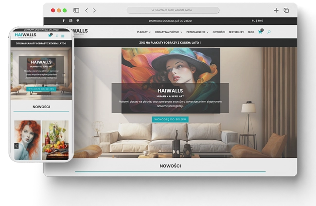
Task: Open the fruit still life poster thumbnail
Action: tap(55, 140)
